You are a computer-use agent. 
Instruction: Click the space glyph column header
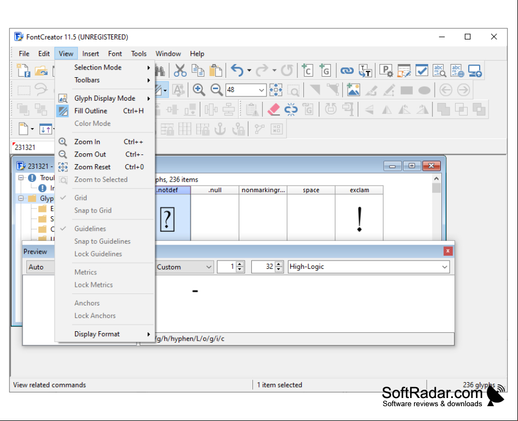pyautogui.click(x=311, y=190)
